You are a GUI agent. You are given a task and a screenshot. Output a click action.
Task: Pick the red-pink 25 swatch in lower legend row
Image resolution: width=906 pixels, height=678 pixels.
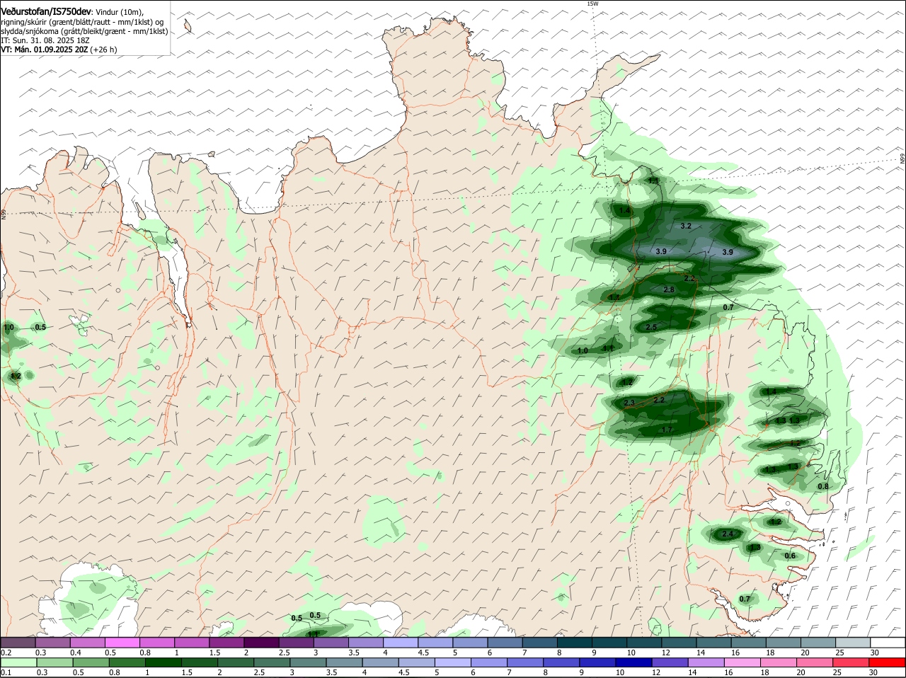851,662
